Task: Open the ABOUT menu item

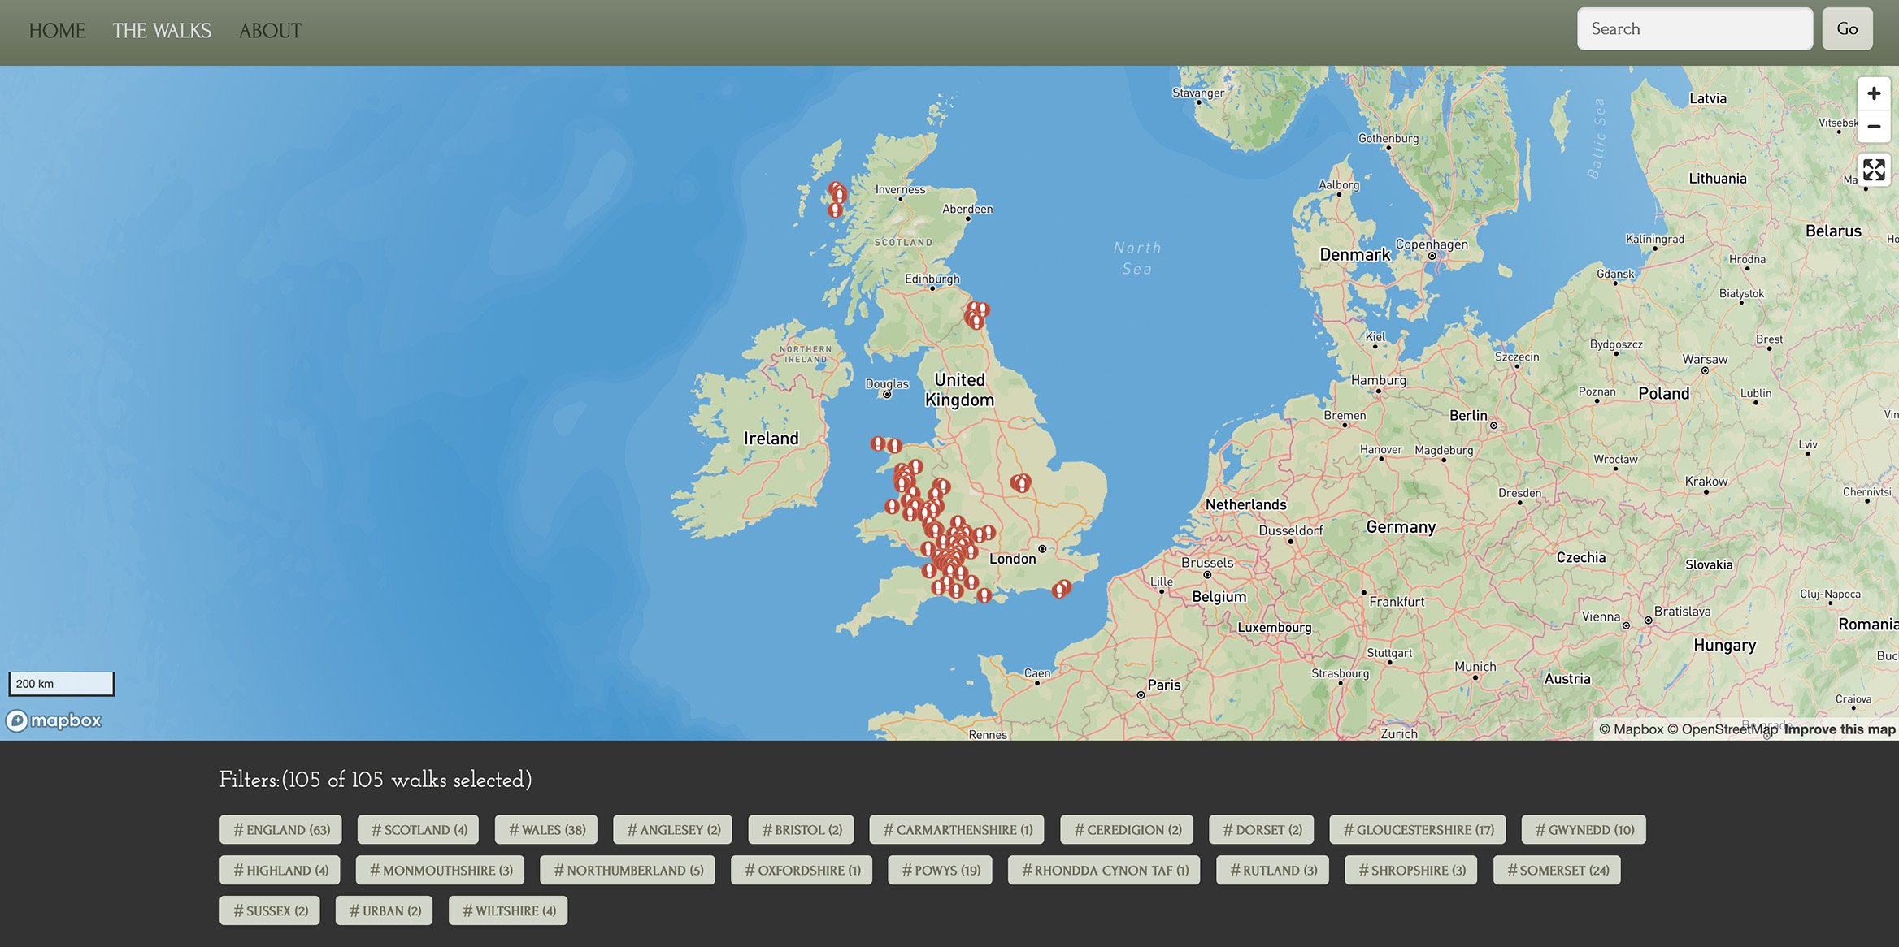Action: pos(270,30)
